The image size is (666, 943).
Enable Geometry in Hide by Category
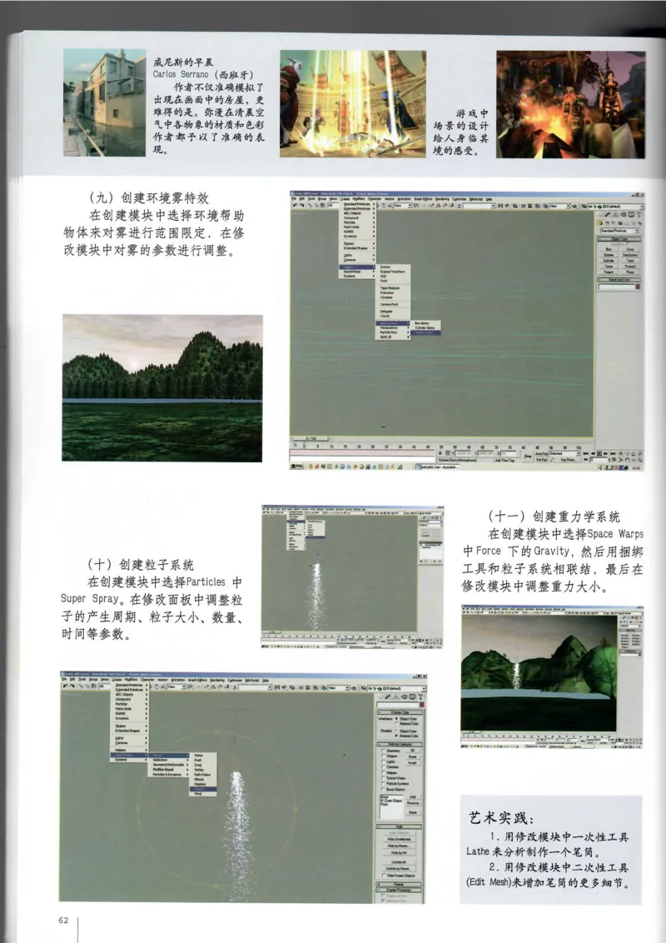(383, 751)
